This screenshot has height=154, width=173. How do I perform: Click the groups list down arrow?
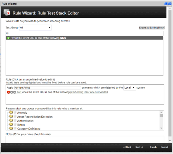[x=161, y=128]
